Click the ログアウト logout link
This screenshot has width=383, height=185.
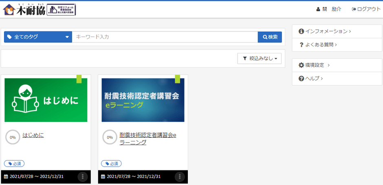(366, 9)
